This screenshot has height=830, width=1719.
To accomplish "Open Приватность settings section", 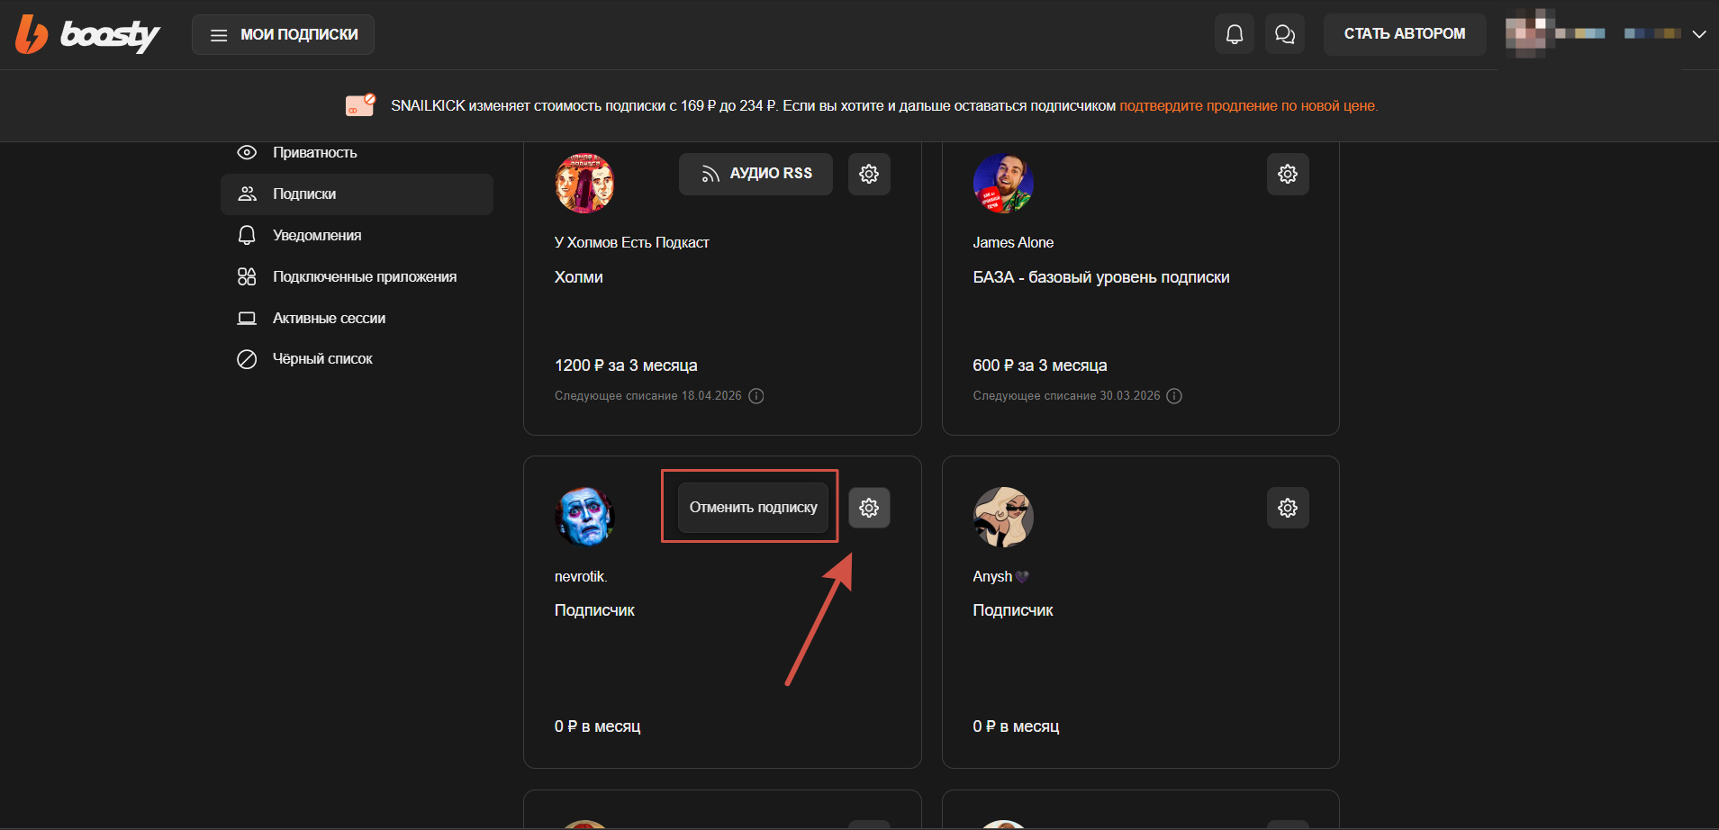I will [x=357, y=153].
